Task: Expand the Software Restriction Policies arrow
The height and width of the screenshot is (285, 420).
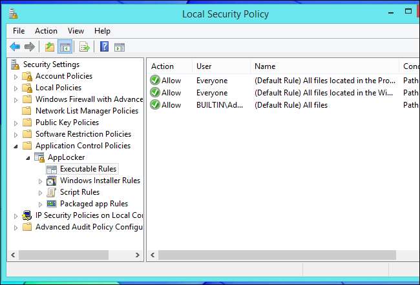Action: coord(16,135)
